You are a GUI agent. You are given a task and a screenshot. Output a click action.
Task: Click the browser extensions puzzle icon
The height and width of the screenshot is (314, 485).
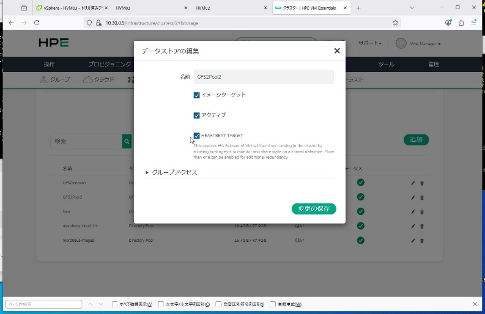click(461, 23)
